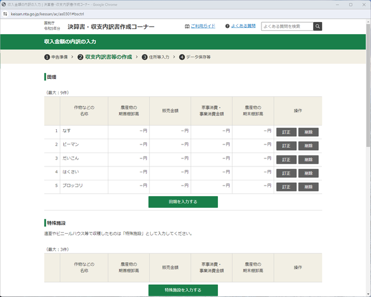Click 訂正 button for だいこん row
This screenshot has width=371, height=297.
[286, 160]
